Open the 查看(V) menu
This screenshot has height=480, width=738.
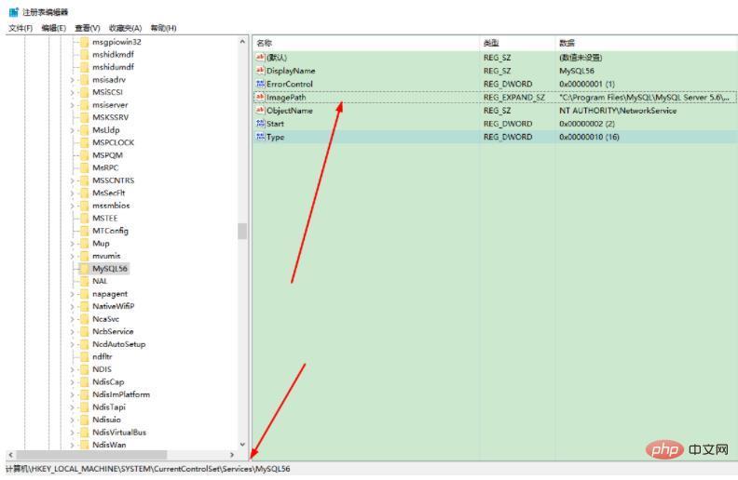pos(88,28)
